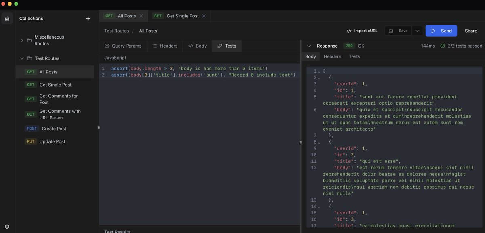Image resolution: width=485 pixels, height=233 pixels.
Task: Show the response Body tab
Action: [310, 56]
